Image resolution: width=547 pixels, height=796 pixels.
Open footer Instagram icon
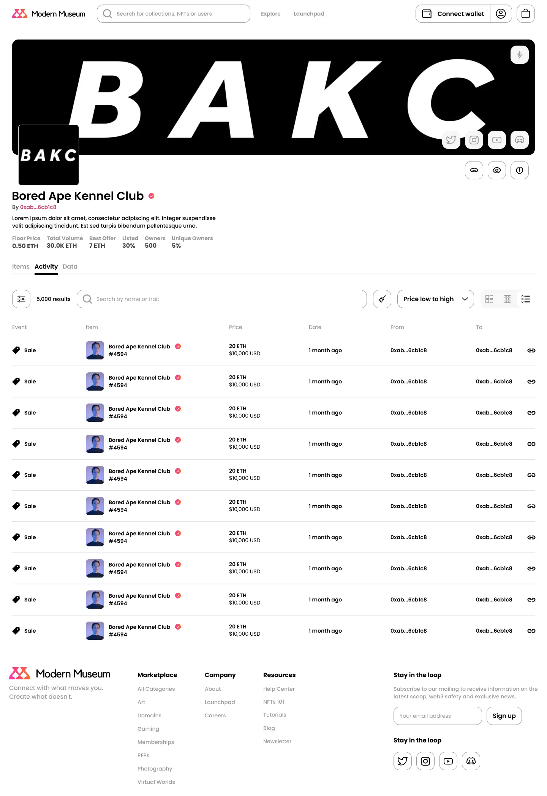425,761
